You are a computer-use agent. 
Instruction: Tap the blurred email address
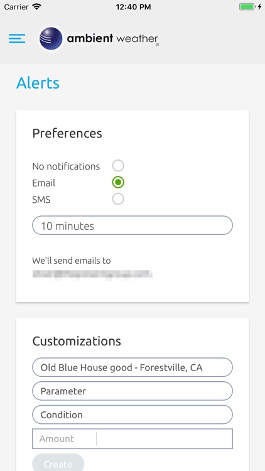(x=92, y=274)
